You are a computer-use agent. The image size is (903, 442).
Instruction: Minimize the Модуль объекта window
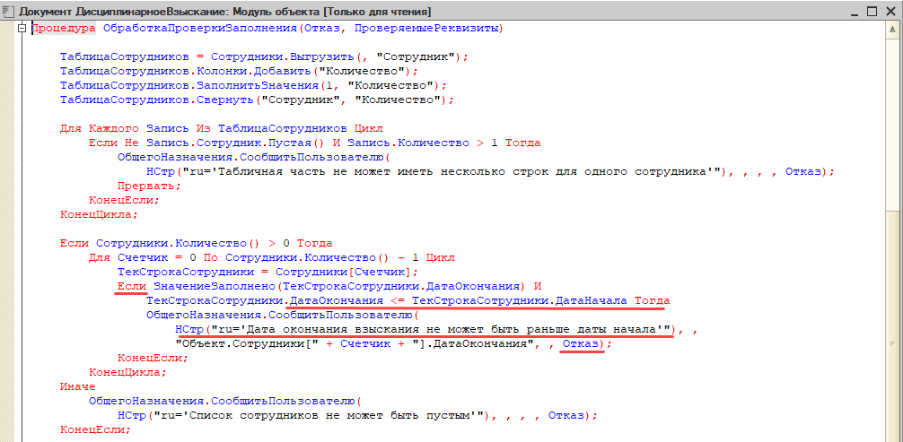point(854,11)
